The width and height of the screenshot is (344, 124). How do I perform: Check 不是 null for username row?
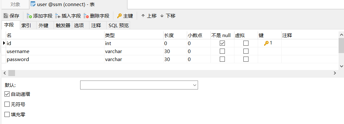(222, 51)
